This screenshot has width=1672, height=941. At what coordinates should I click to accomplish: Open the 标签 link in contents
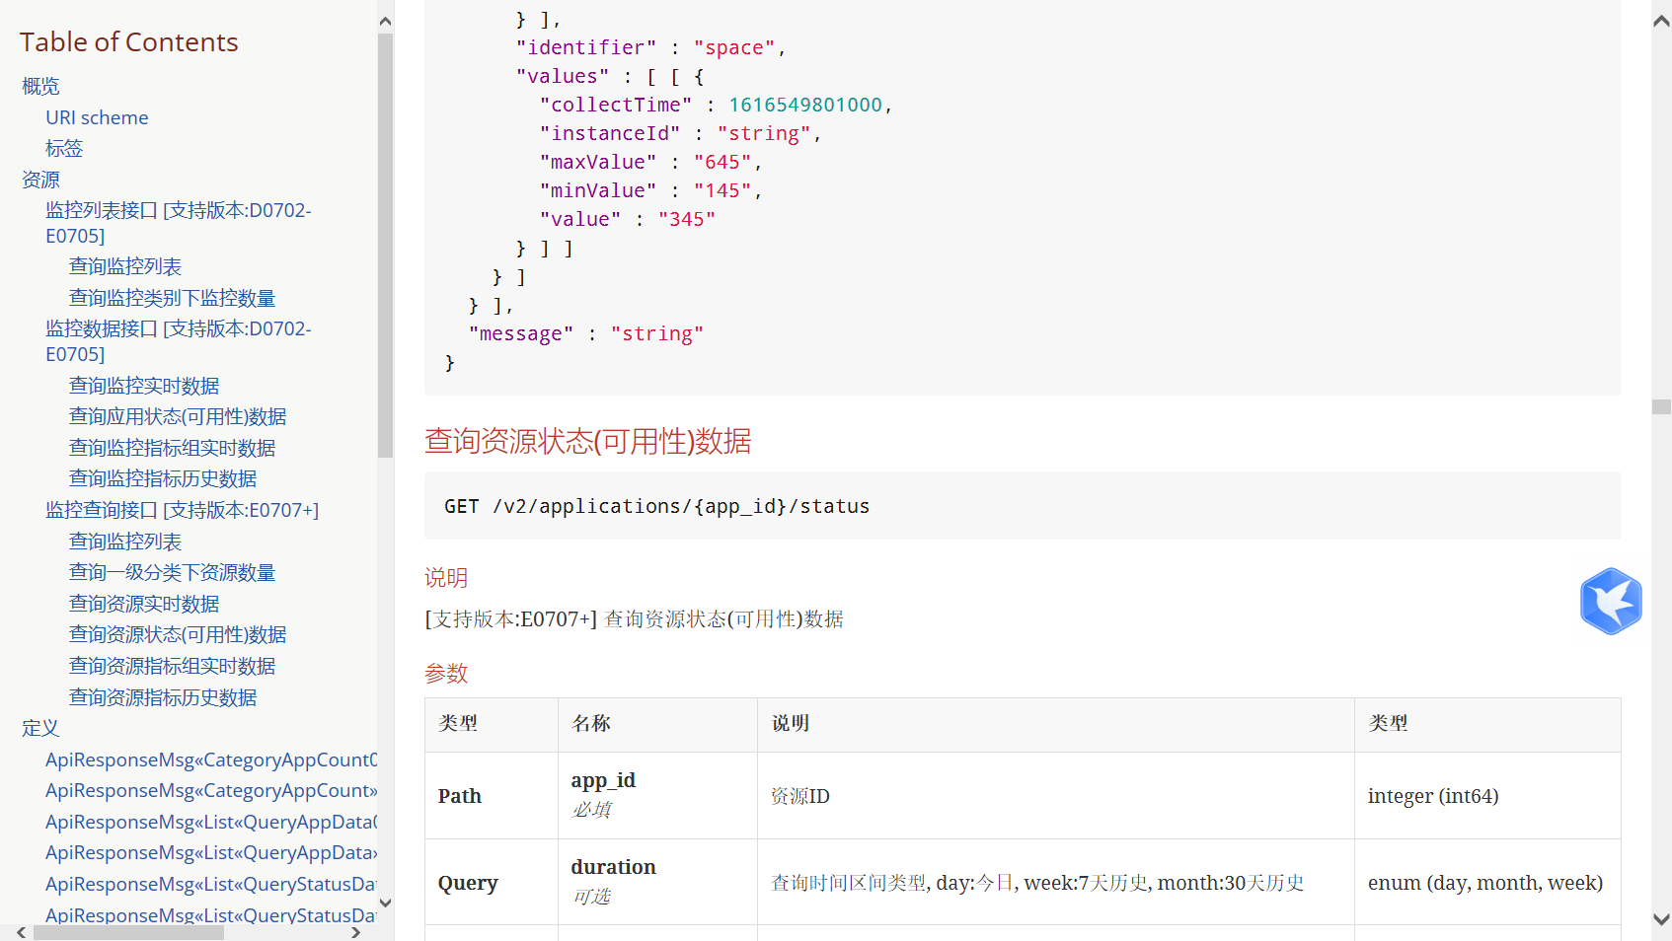[64, 149]
